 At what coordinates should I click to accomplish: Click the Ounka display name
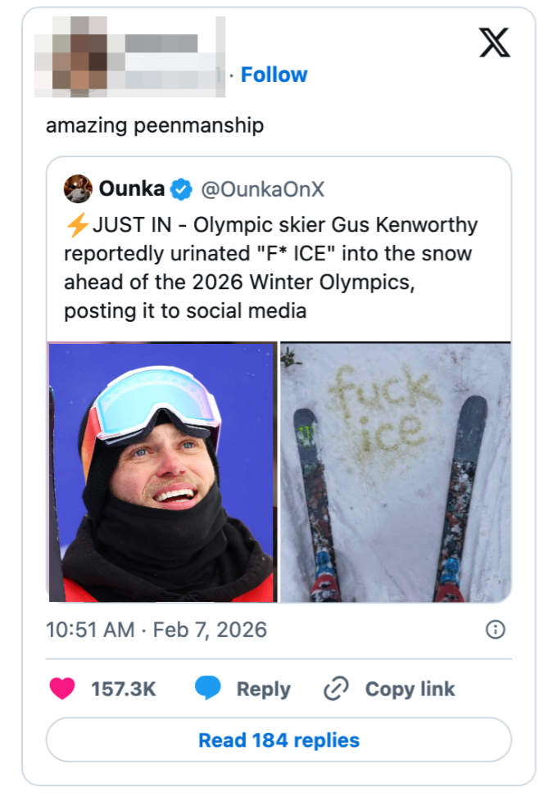[131, 189]
